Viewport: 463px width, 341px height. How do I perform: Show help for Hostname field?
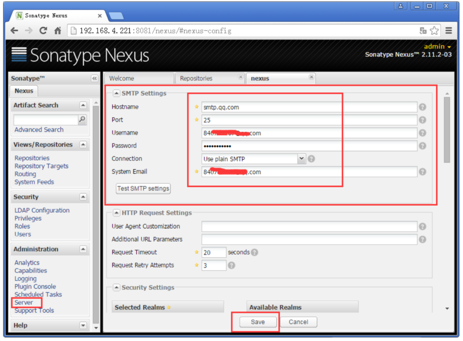pos(423,107)
